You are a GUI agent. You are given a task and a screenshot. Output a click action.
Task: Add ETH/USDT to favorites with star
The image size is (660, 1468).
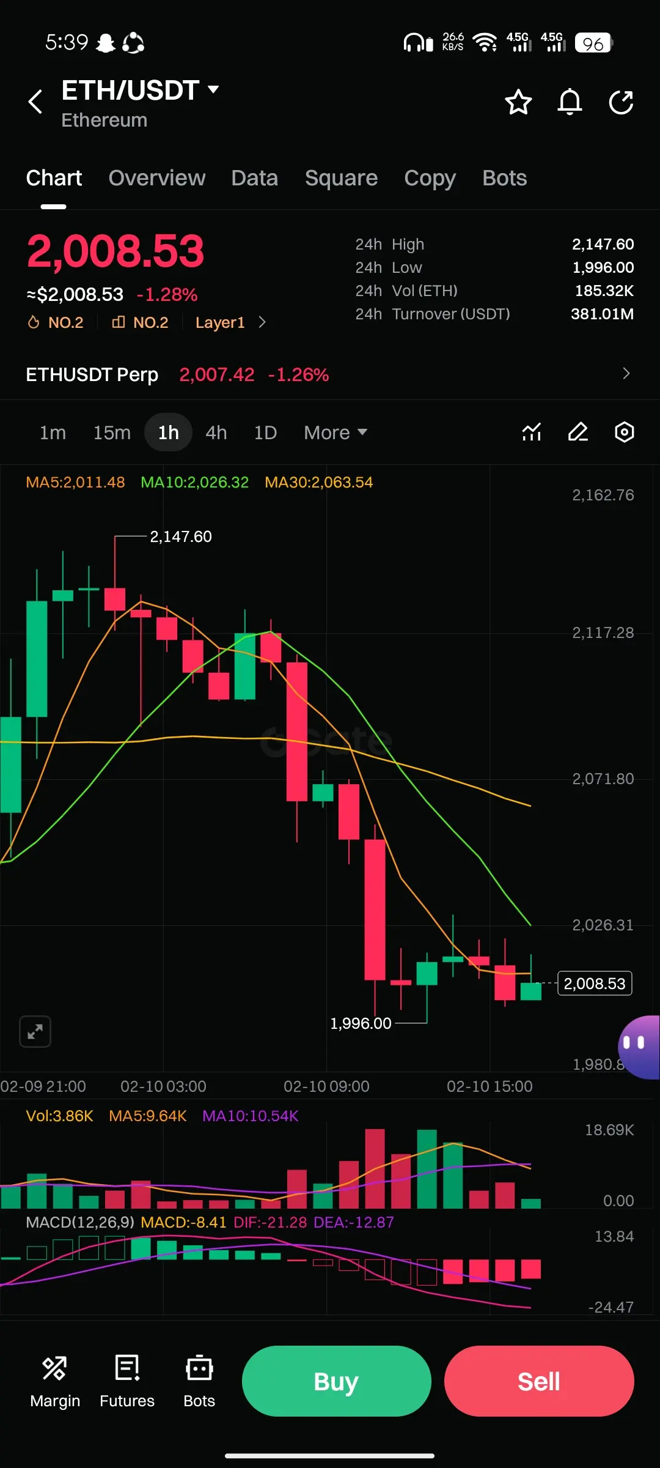tap(518, 102)
